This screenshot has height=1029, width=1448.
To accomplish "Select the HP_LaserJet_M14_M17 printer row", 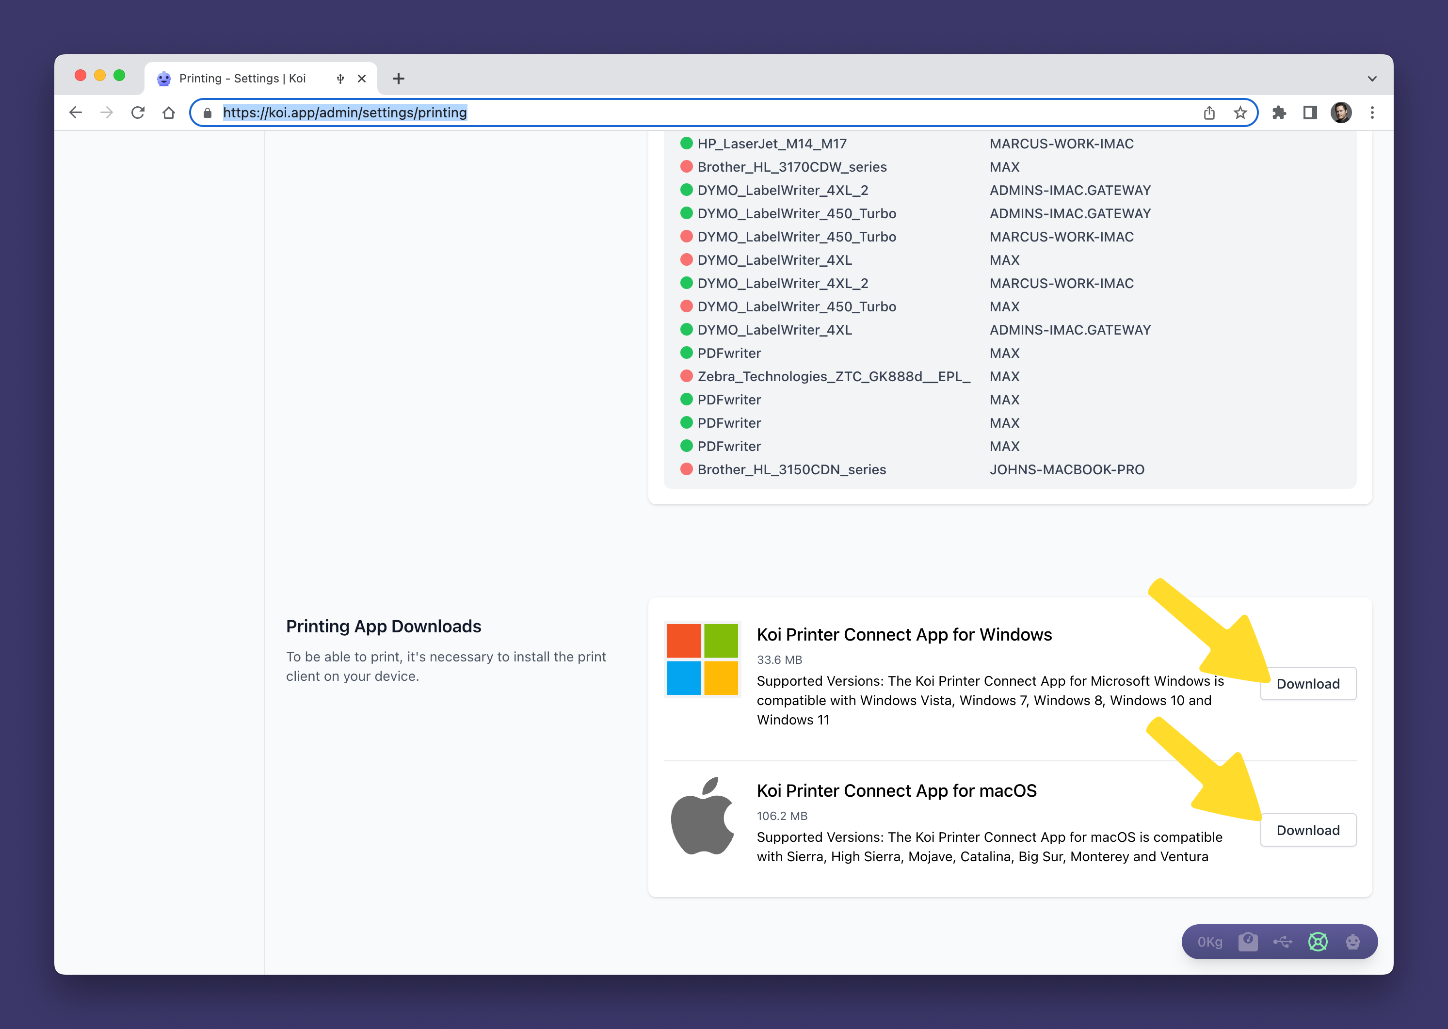I will (x=771, y=144).
